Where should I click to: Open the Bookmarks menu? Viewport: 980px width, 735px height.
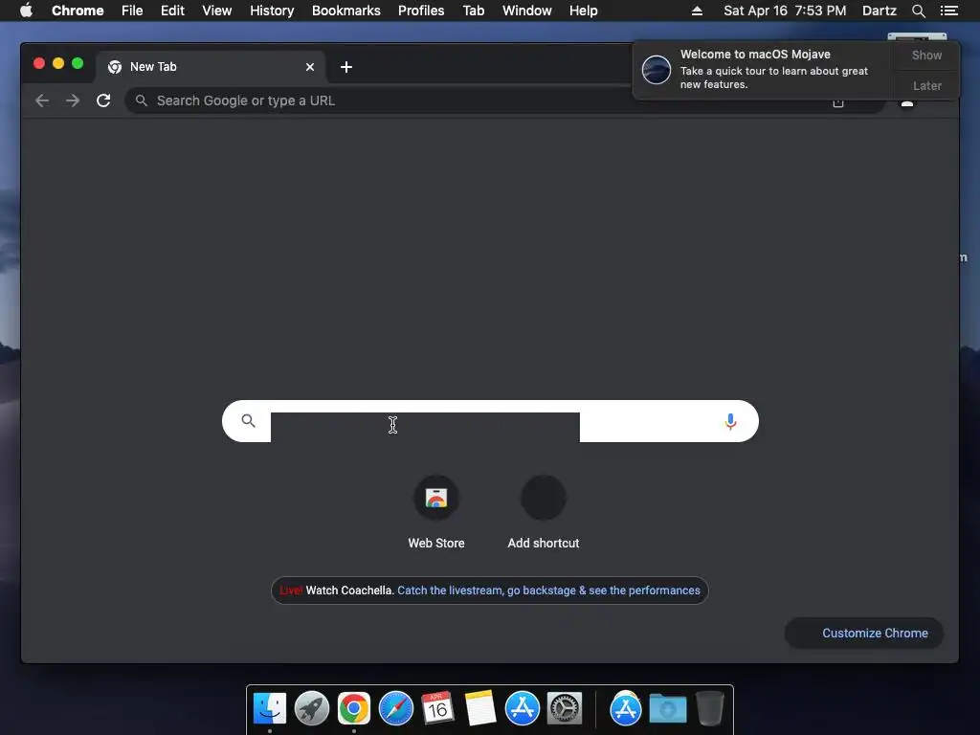(346, 11)
